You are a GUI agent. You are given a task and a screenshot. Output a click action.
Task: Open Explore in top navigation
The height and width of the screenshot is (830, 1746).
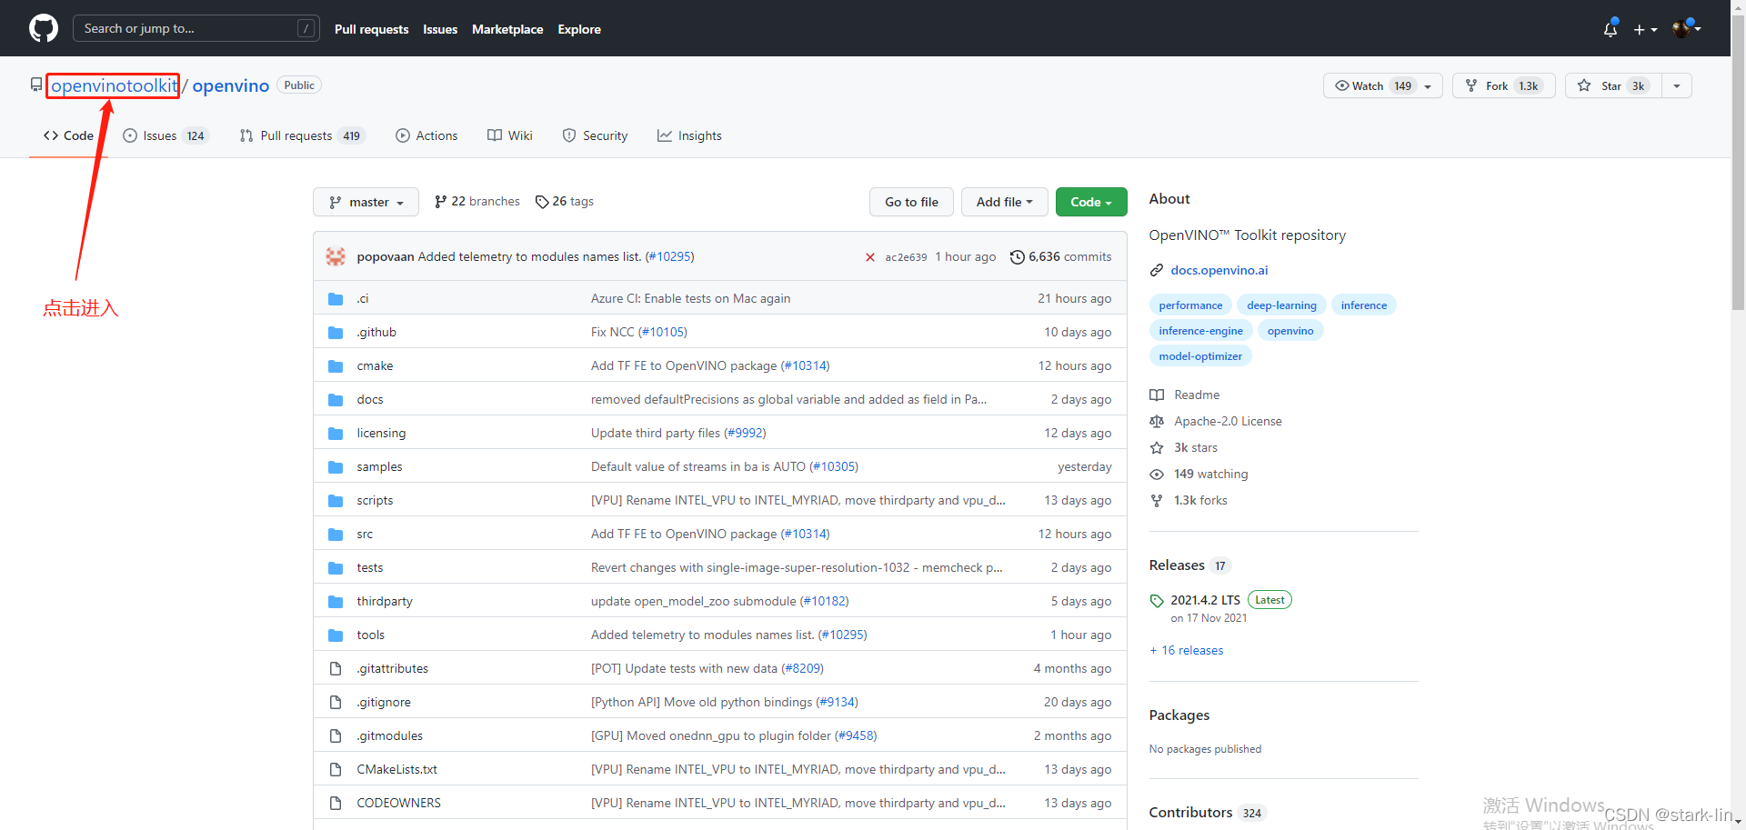point(579,29)
